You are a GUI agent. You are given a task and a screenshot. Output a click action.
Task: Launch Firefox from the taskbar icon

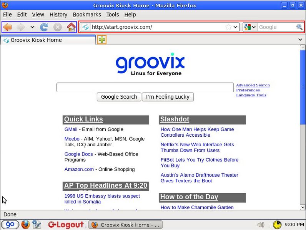[26, 225]
